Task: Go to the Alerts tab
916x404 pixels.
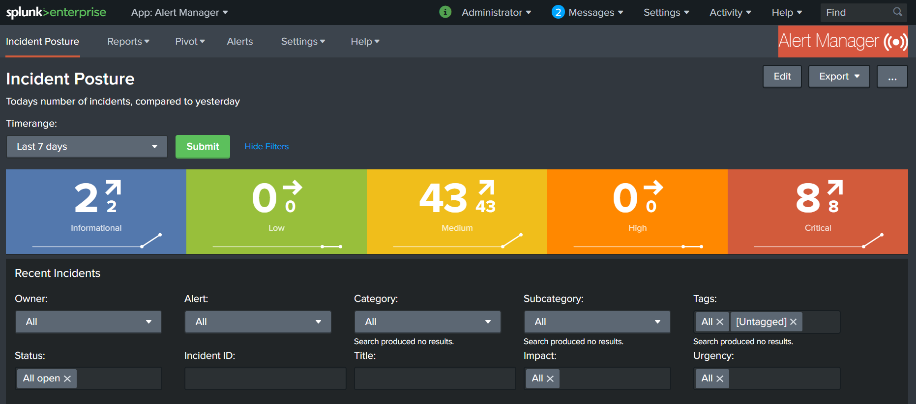Action: [x=240, y=42]
